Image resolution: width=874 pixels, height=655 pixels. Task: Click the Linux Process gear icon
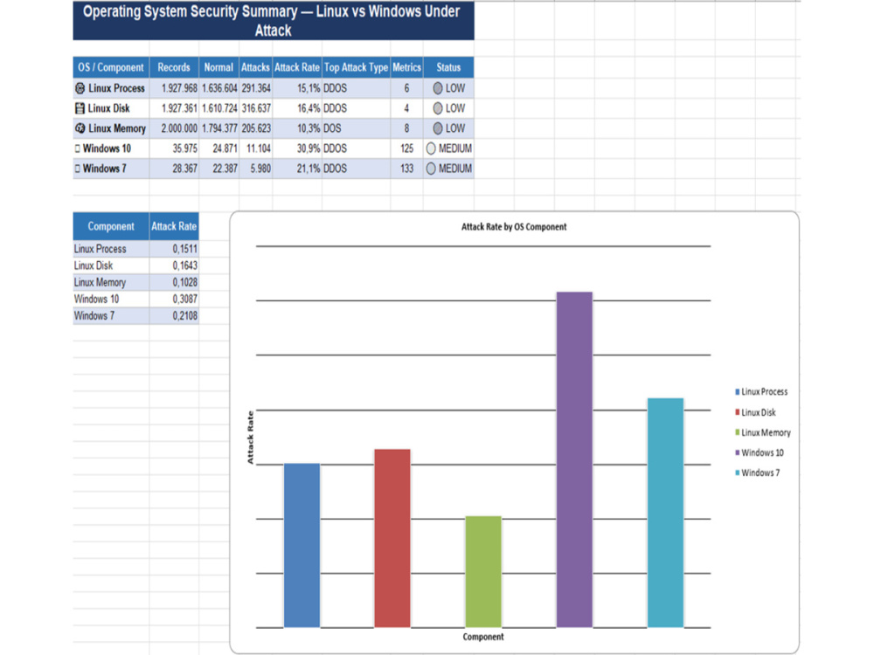(x=80, y=88)
